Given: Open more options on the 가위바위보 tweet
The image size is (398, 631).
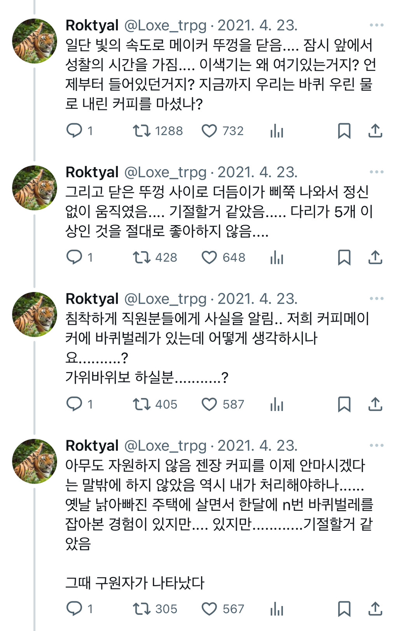Looking at the screenshot, I should pyautogui.click(x=376, y=299).
